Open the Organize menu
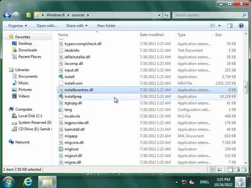This screenshot has height=188, width=251. [x=18, y=26]
